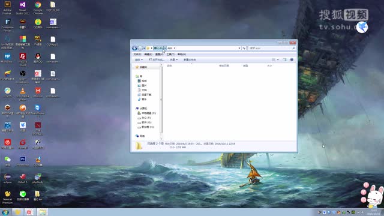Image resolution: width=384 pixels, height=216 pixels.
Task: Sort by the Name column header
Action: (169, 65)
